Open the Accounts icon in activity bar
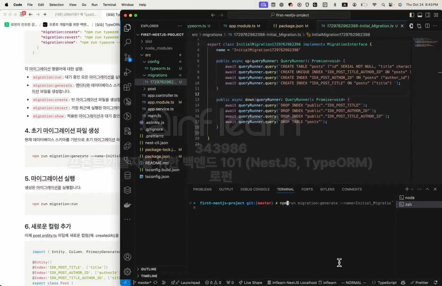Image resolution: width=442 pixels, height=286 pixels. (x=127, y=257)
